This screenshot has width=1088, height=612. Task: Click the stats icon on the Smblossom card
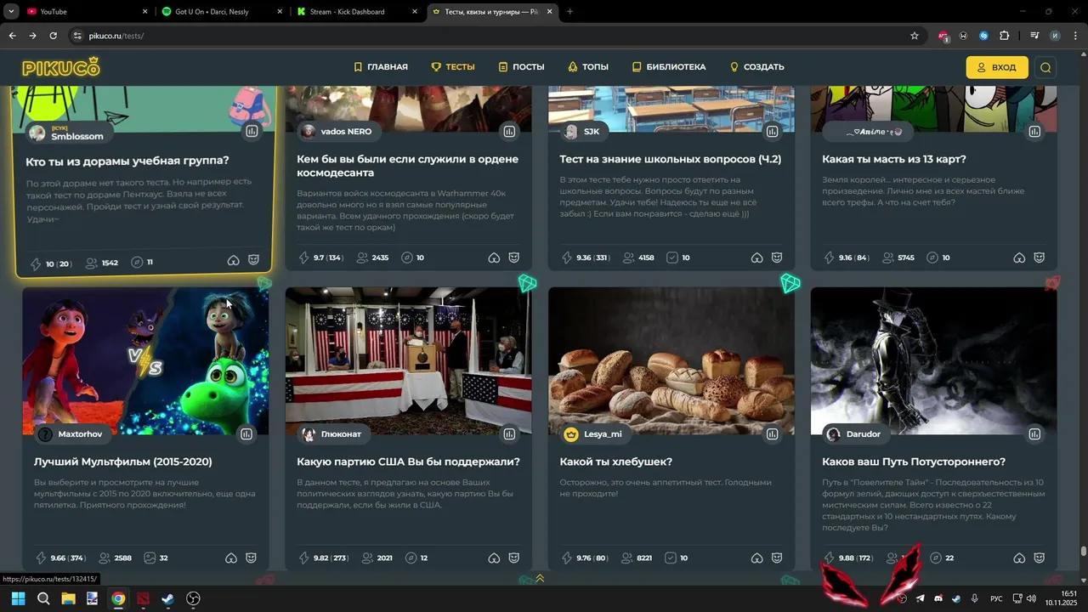tap(252, 131)
